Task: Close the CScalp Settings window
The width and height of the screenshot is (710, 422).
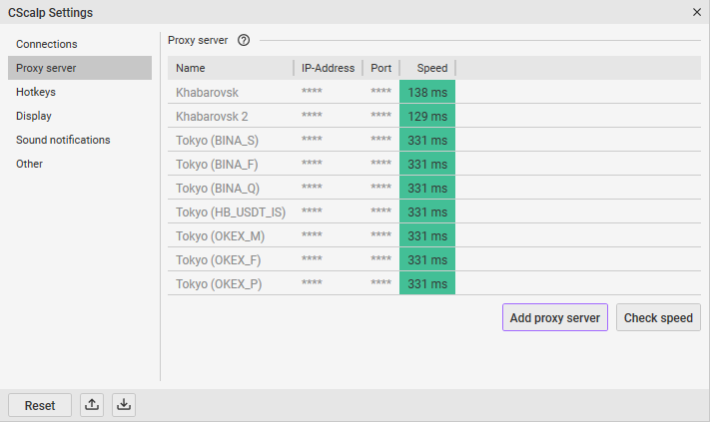Action: pos(696,12)
